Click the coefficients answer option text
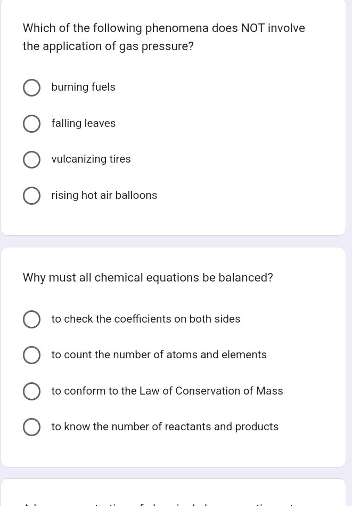 point(146,319)
